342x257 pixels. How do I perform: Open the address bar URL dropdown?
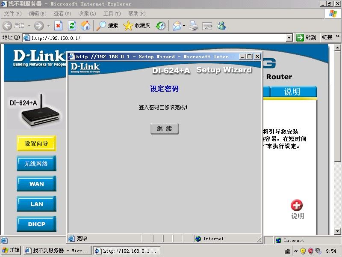pyautogui.click(x=289, y=38)
